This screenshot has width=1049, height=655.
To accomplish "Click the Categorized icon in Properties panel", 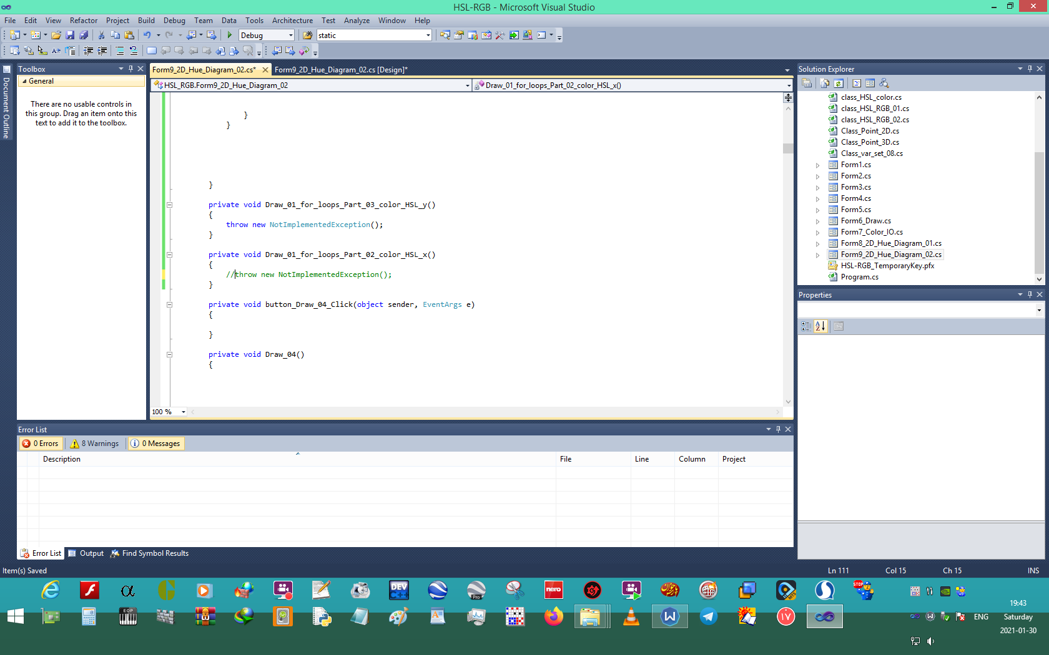I will coord(806,326).
